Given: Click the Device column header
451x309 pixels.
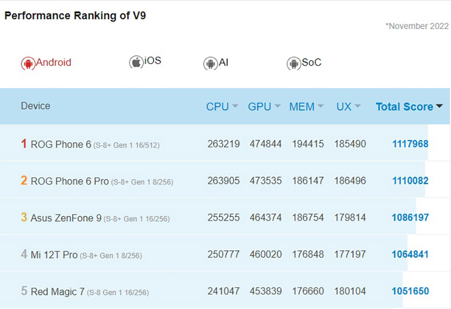Looking at the screenshot, I should coord(35,106).
